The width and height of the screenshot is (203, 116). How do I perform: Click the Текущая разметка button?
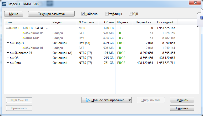point(51,14)
